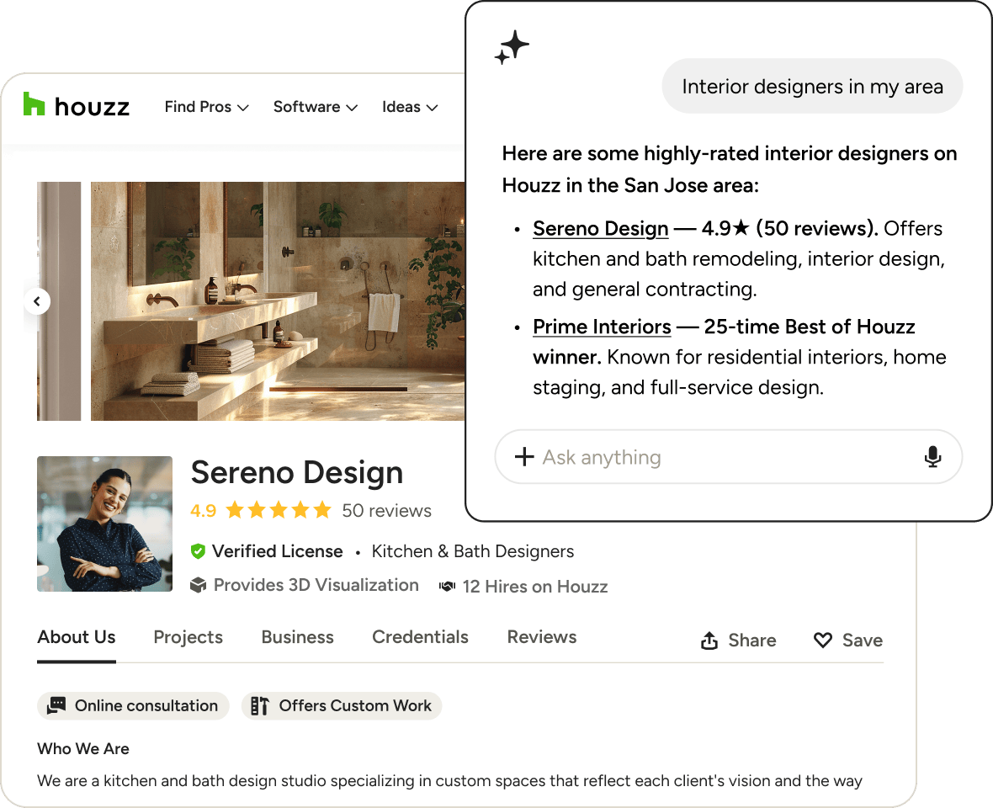Click the plus icon in Ask anything box
This screenshot has width=993, height=808.
coord(524,456)
